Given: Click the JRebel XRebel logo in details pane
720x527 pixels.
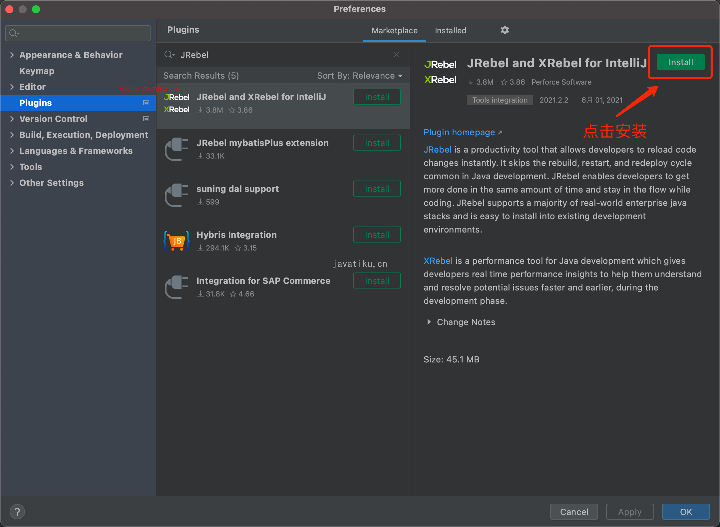Looking at the screenshot, I should point(440,72).
